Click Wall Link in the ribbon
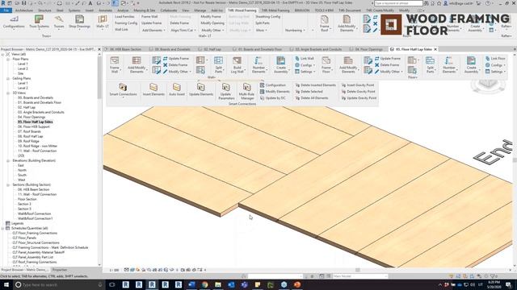 point(121,30)
